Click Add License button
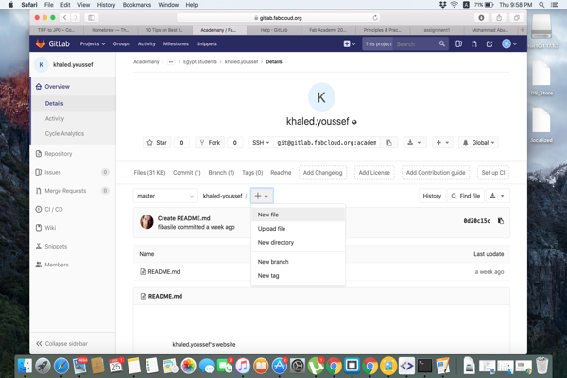The height and width of the screenshot is (378, 567). click(x=374, y=173)
